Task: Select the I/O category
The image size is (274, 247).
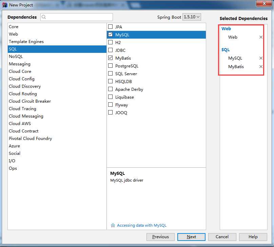Action: 57,161
